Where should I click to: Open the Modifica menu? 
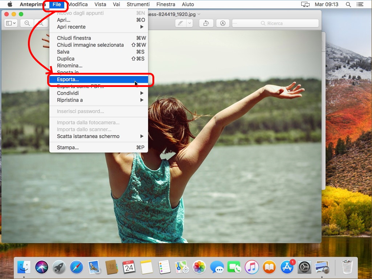click(78, 4)
